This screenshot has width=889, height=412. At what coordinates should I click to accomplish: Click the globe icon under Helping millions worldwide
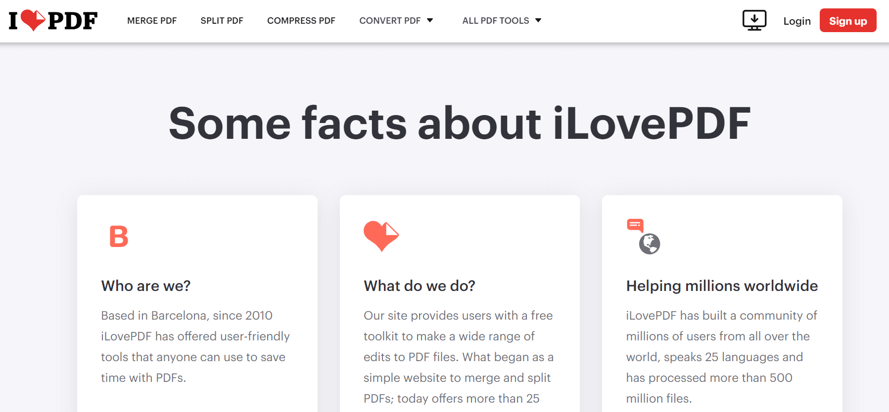click(650, 244)
